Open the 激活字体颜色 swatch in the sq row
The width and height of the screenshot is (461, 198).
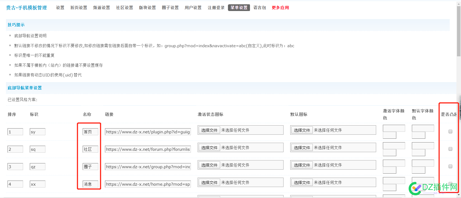[390, 153]
